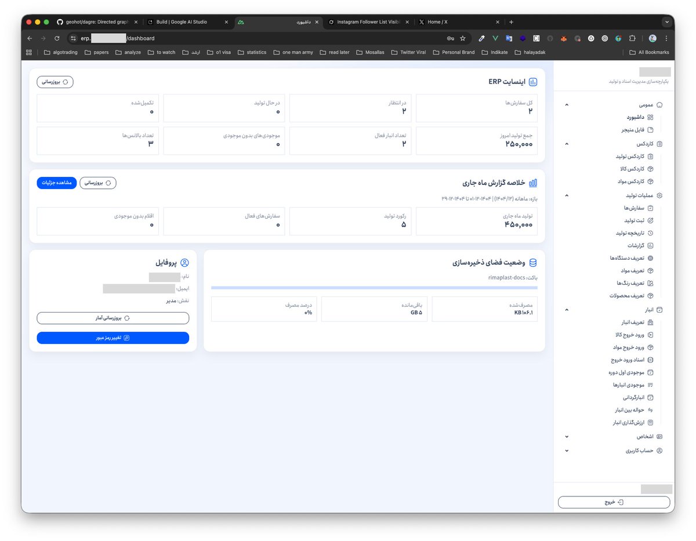Viewport: 696px width, 541px height.
Task: Reload the page
Action: 57,38
